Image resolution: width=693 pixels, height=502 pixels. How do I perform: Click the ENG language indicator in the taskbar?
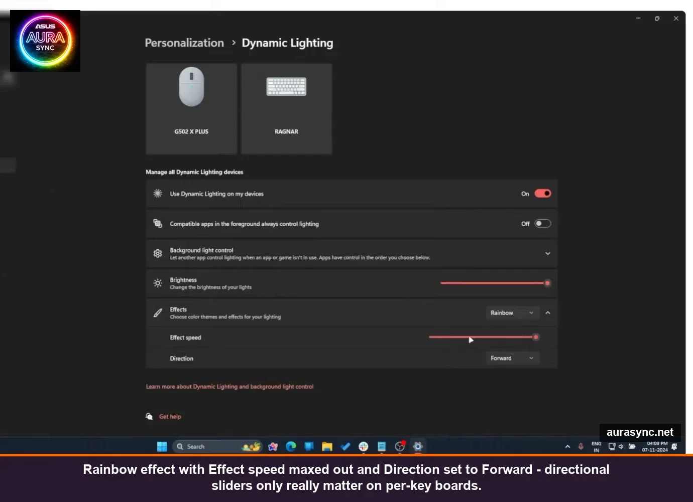pyautogui.click(x=596, y=446)
